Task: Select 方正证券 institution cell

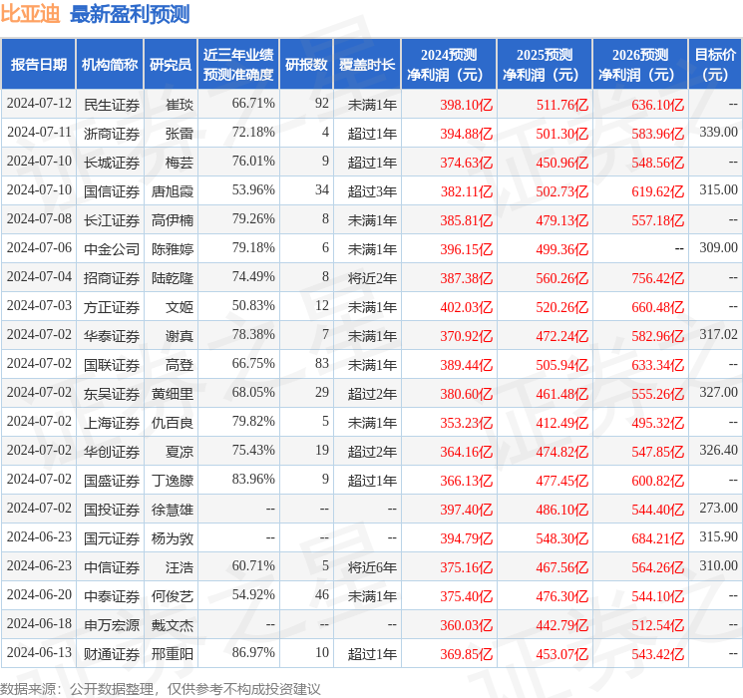Action: tap(112, 306)
